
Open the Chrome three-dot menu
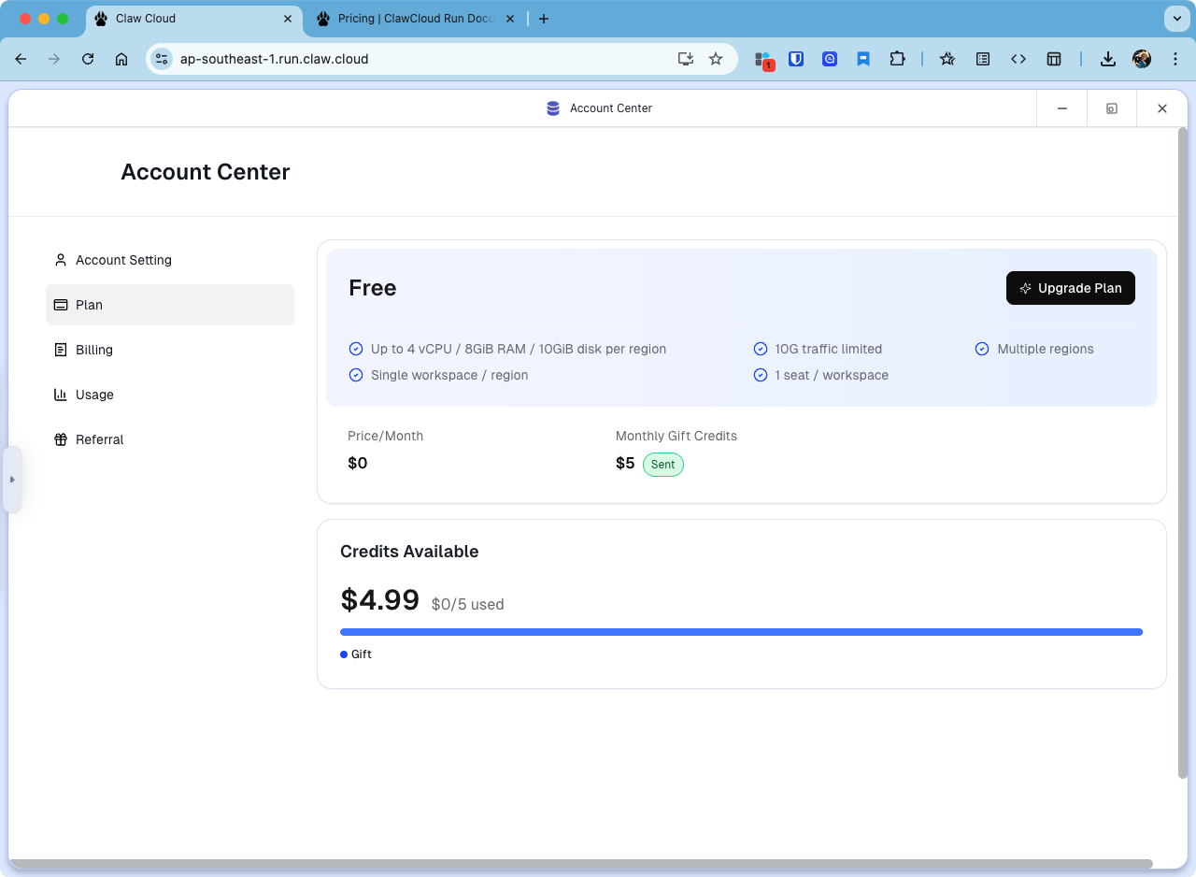click(1175, 59)
